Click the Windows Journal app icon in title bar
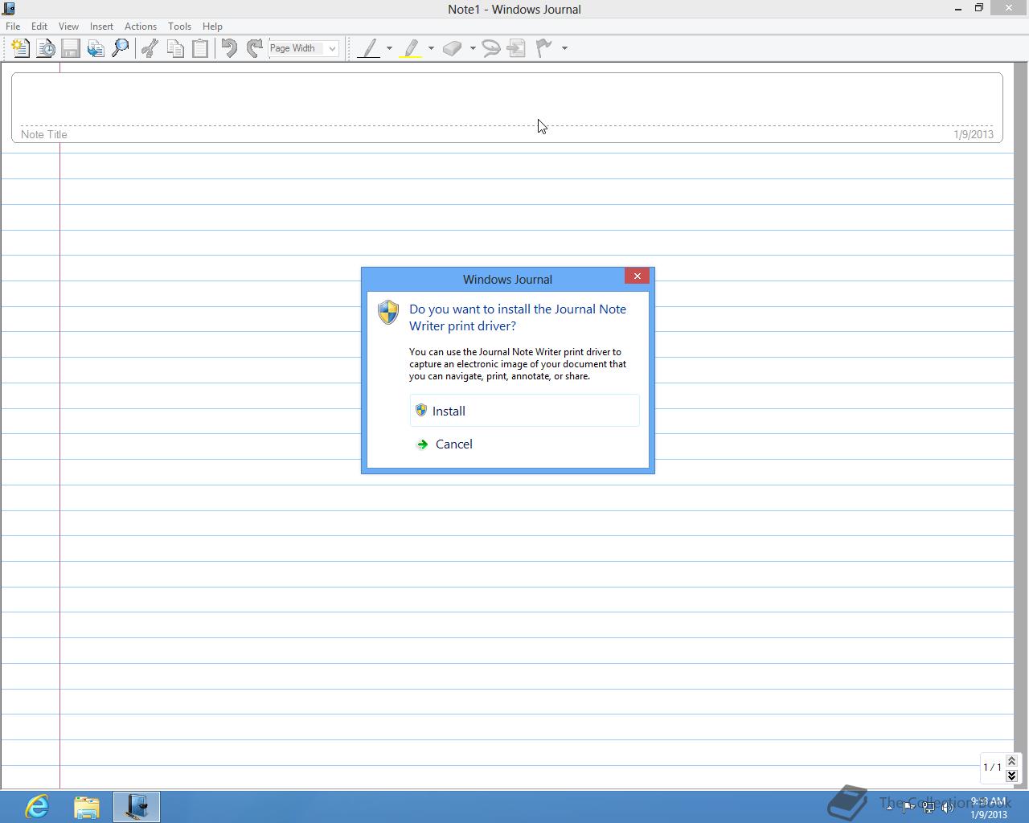 click(x=9, y=9)
